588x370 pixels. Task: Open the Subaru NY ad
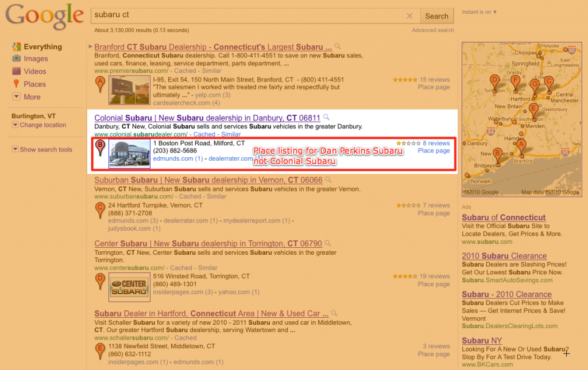click(482, 341)
